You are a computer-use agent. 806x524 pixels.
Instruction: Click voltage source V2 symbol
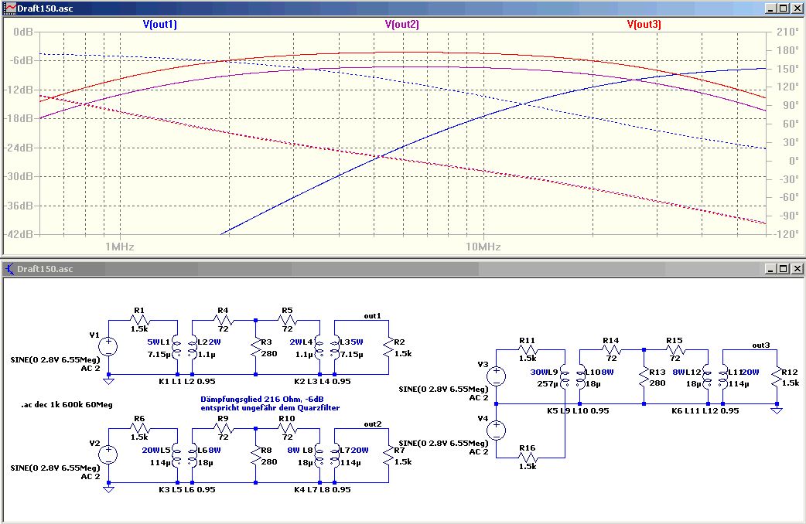tap(108, 454)
